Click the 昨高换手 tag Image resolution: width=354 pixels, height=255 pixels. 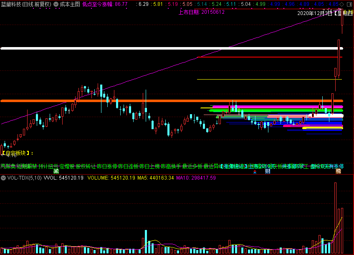(171, 167)
